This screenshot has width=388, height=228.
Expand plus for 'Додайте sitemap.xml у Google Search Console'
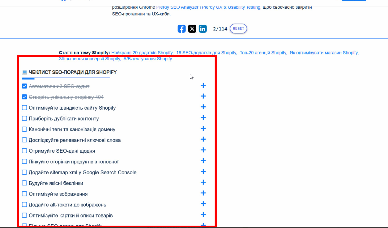pyautogui.click(x=203, y=171)
